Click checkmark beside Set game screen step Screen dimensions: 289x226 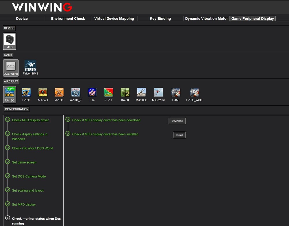[8, 162]
